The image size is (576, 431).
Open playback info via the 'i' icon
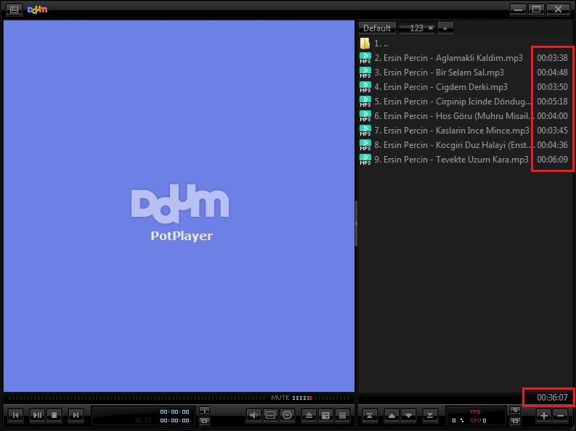[x=205, y=411]
